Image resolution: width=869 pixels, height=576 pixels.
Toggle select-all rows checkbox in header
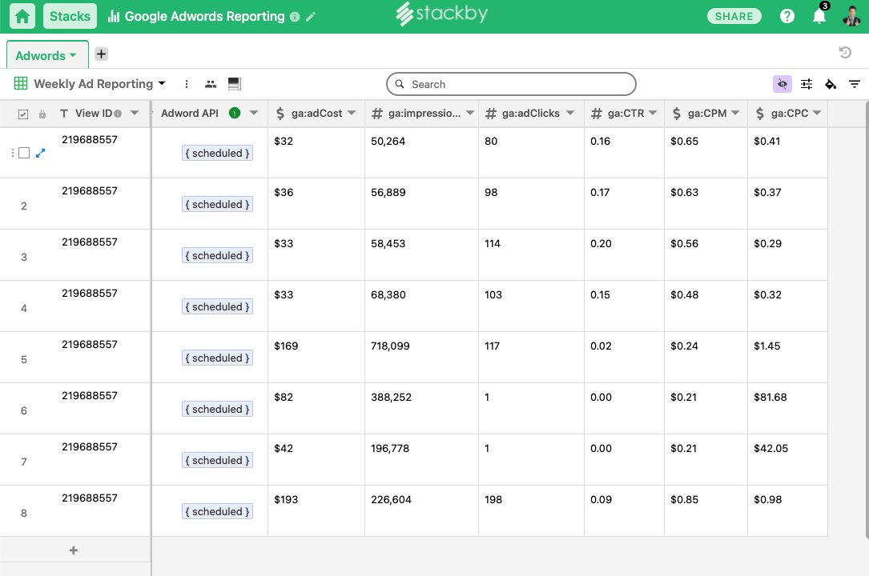(x=22, y=114)
